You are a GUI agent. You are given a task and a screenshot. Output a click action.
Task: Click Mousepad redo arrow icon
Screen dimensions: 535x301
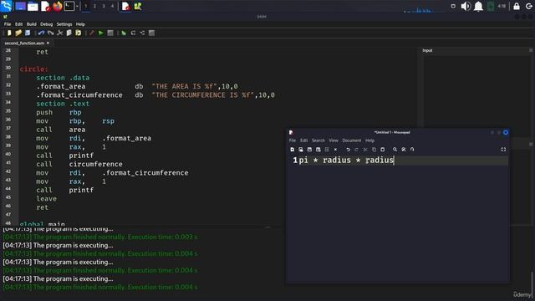[x=357, y=150]
